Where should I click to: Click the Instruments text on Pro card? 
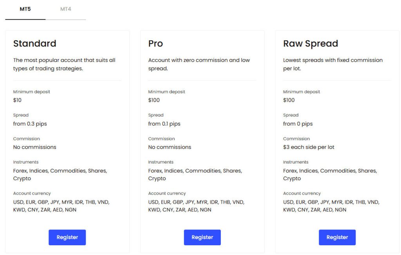[x=161, y=162]
